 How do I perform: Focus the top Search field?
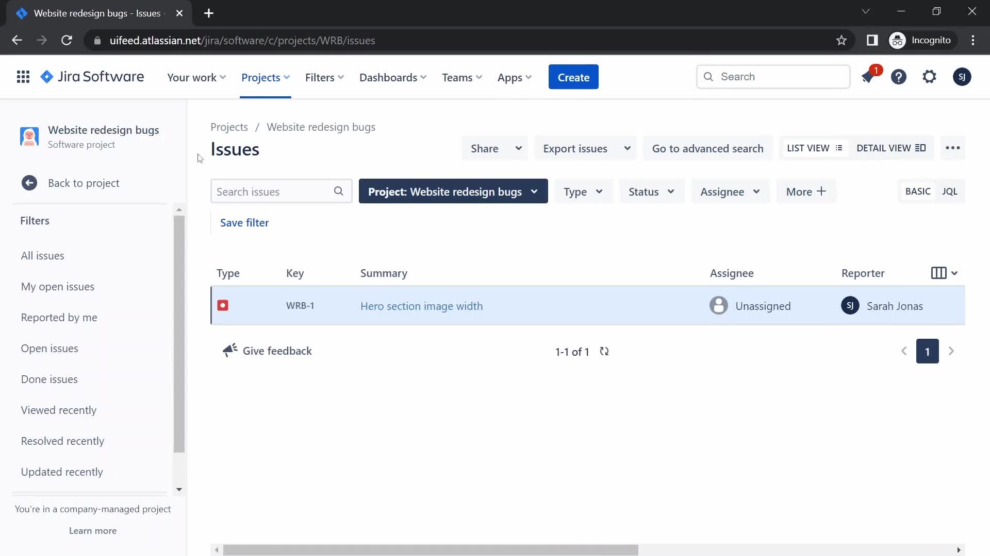pyautogui.click(x=773, y=77)
